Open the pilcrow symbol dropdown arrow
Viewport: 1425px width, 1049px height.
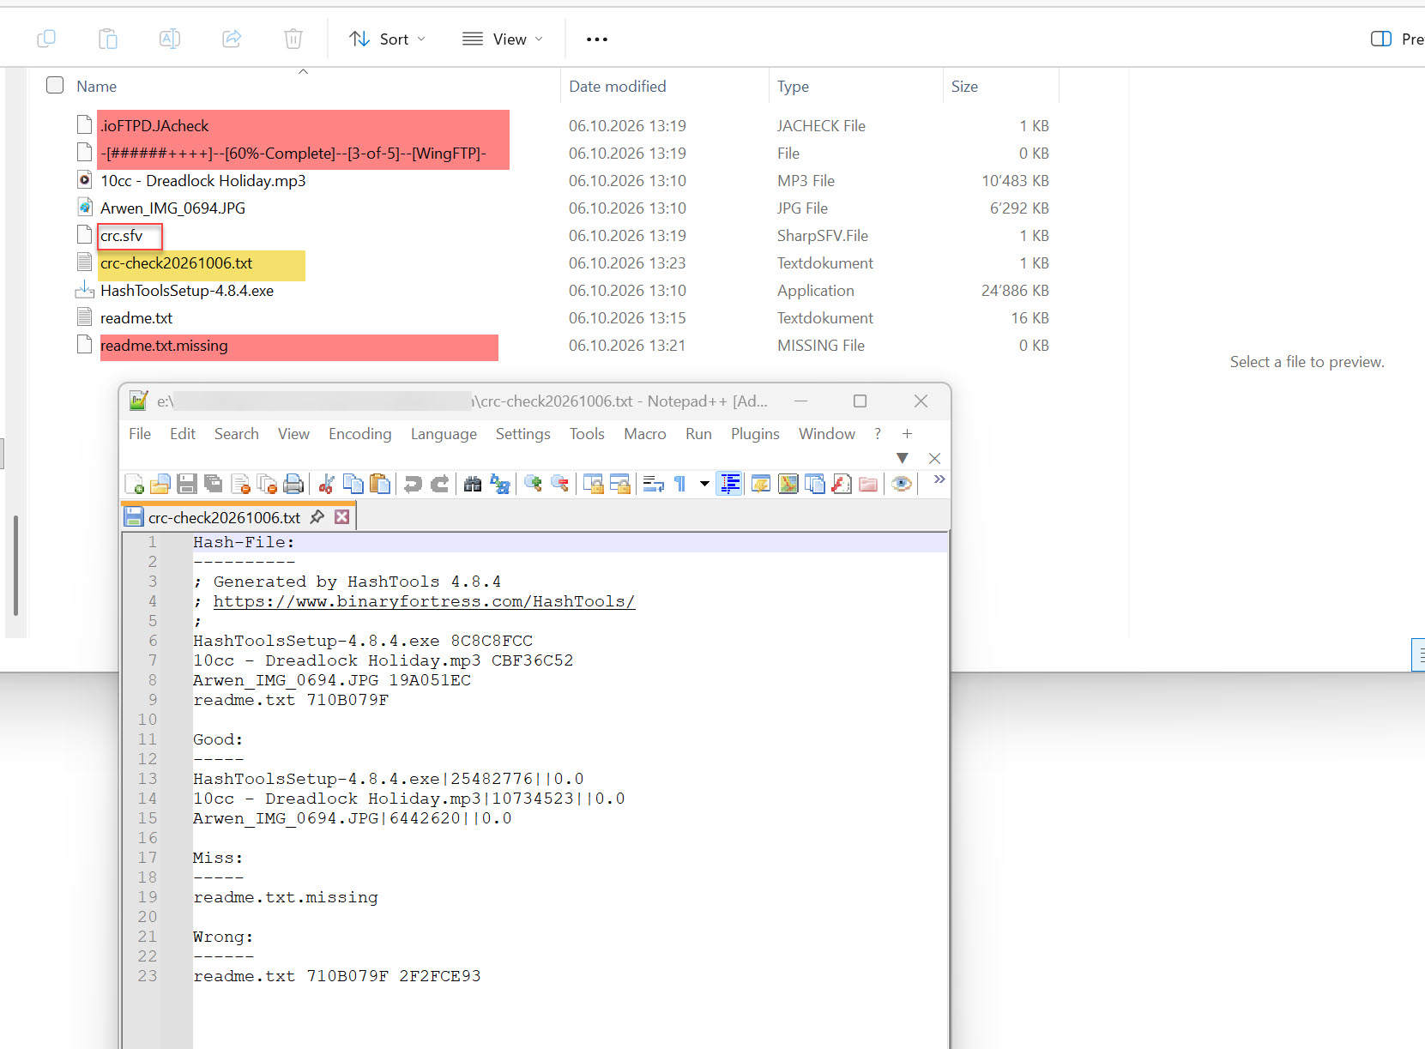[x=704, y=484]
